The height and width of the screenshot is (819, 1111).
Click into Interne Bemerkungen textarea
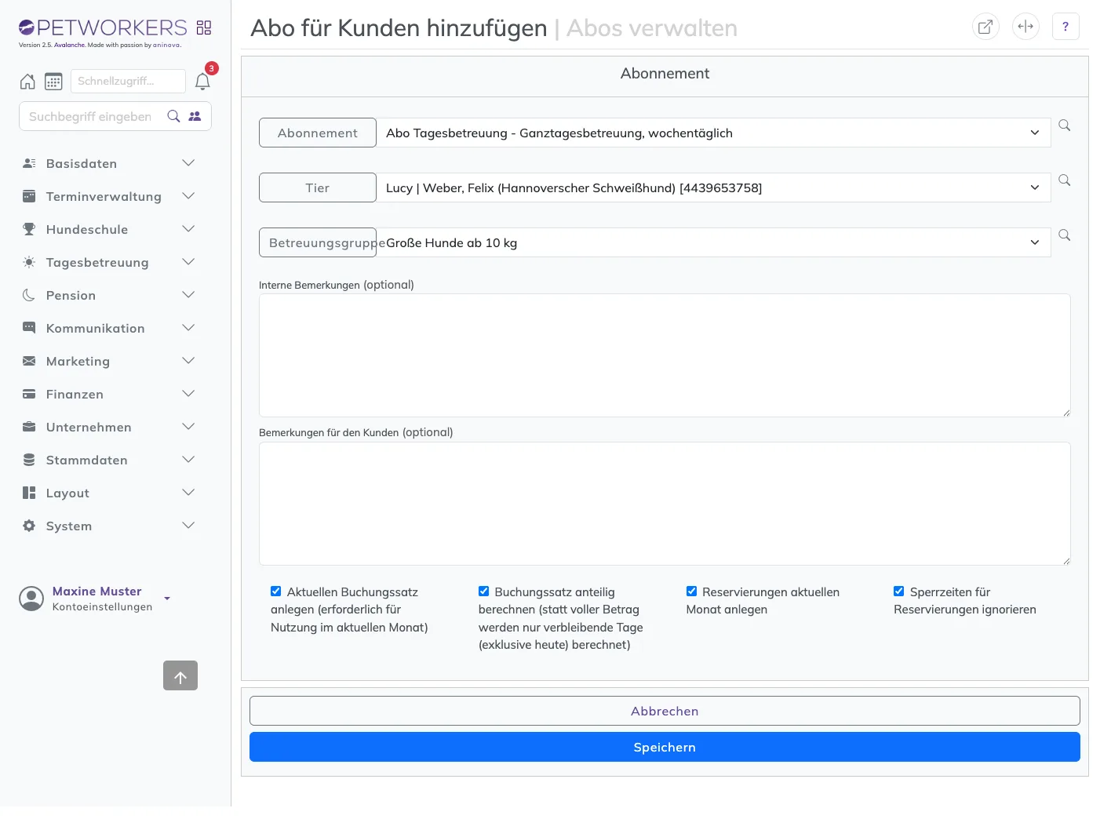(665, 355)
